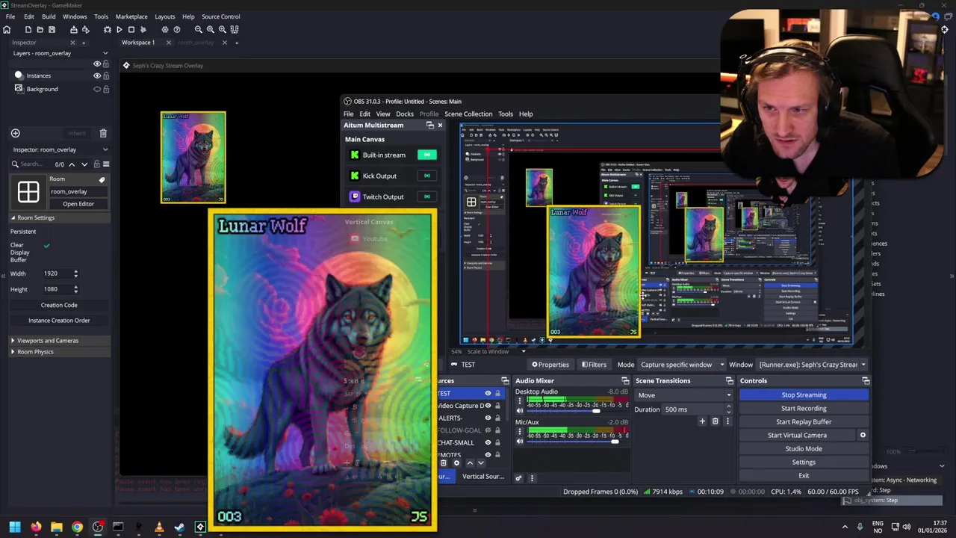
Task: Open the Source Control menu
Action: (x=221, y=16)
